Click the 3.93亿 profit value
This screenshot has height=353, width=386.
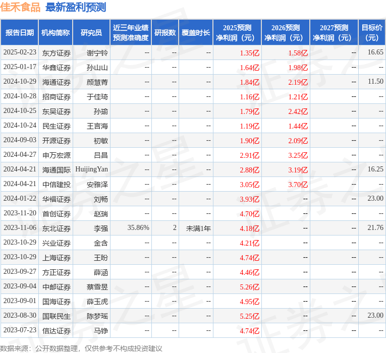250,199
